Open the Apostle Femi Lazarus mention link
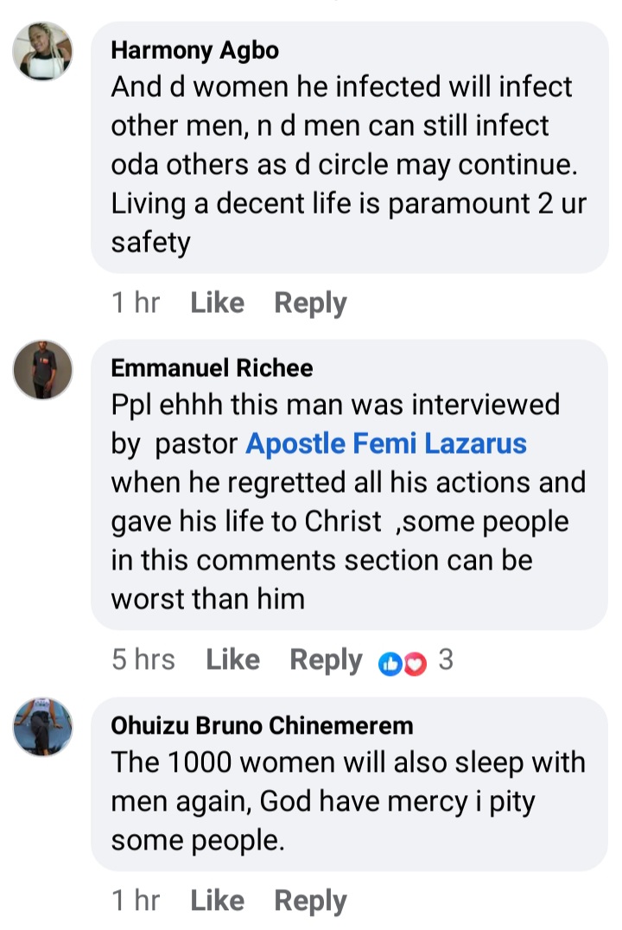Viewport: 622px width, 930px height. coord(386,444)
